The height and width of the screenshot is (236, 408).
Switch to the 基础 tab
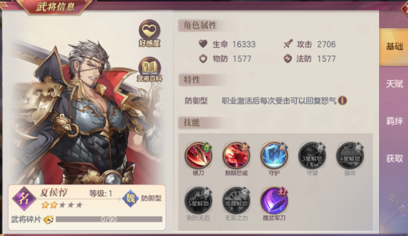pos(394,47)
